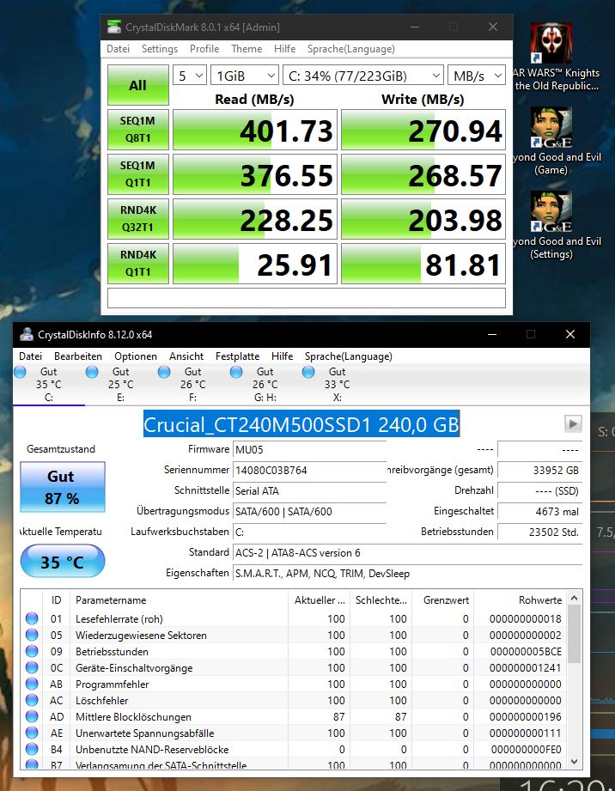The width and height of the screenshot is (615, 791).
Task: Run the RND4K Q1T1 benchmark
Action: point(137,264)
